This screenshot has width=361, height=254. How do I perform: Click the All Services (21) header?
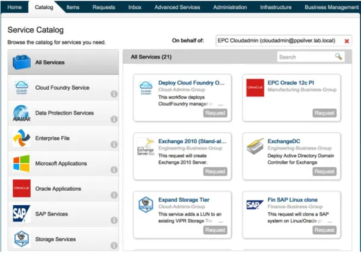151,57
